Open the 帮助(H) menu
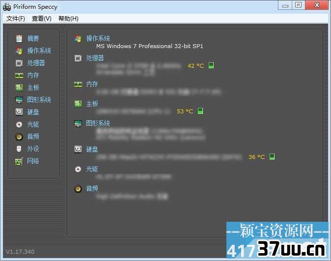This screenshot has height=261, width=331. 68,19
